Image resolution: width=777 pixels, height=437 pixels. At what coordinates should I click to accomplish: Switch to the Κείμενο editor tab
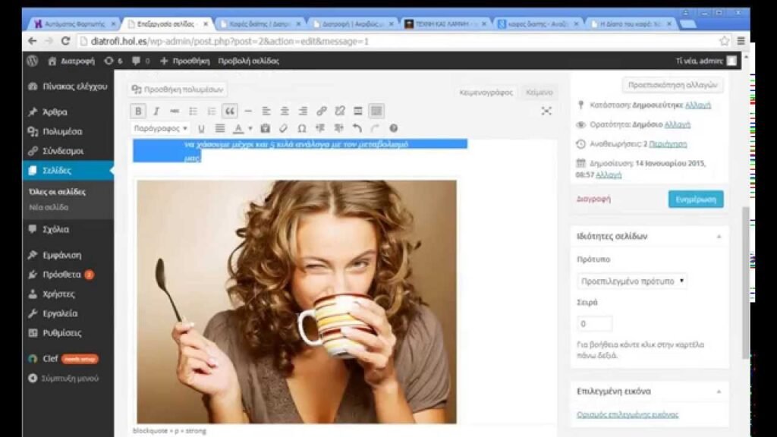[539, 92]
